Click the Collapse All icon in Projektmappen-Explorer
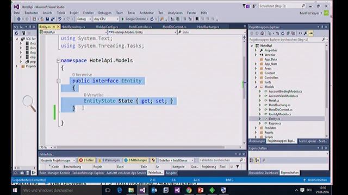This screenshot has height=195, width=348. click(288, 34)
